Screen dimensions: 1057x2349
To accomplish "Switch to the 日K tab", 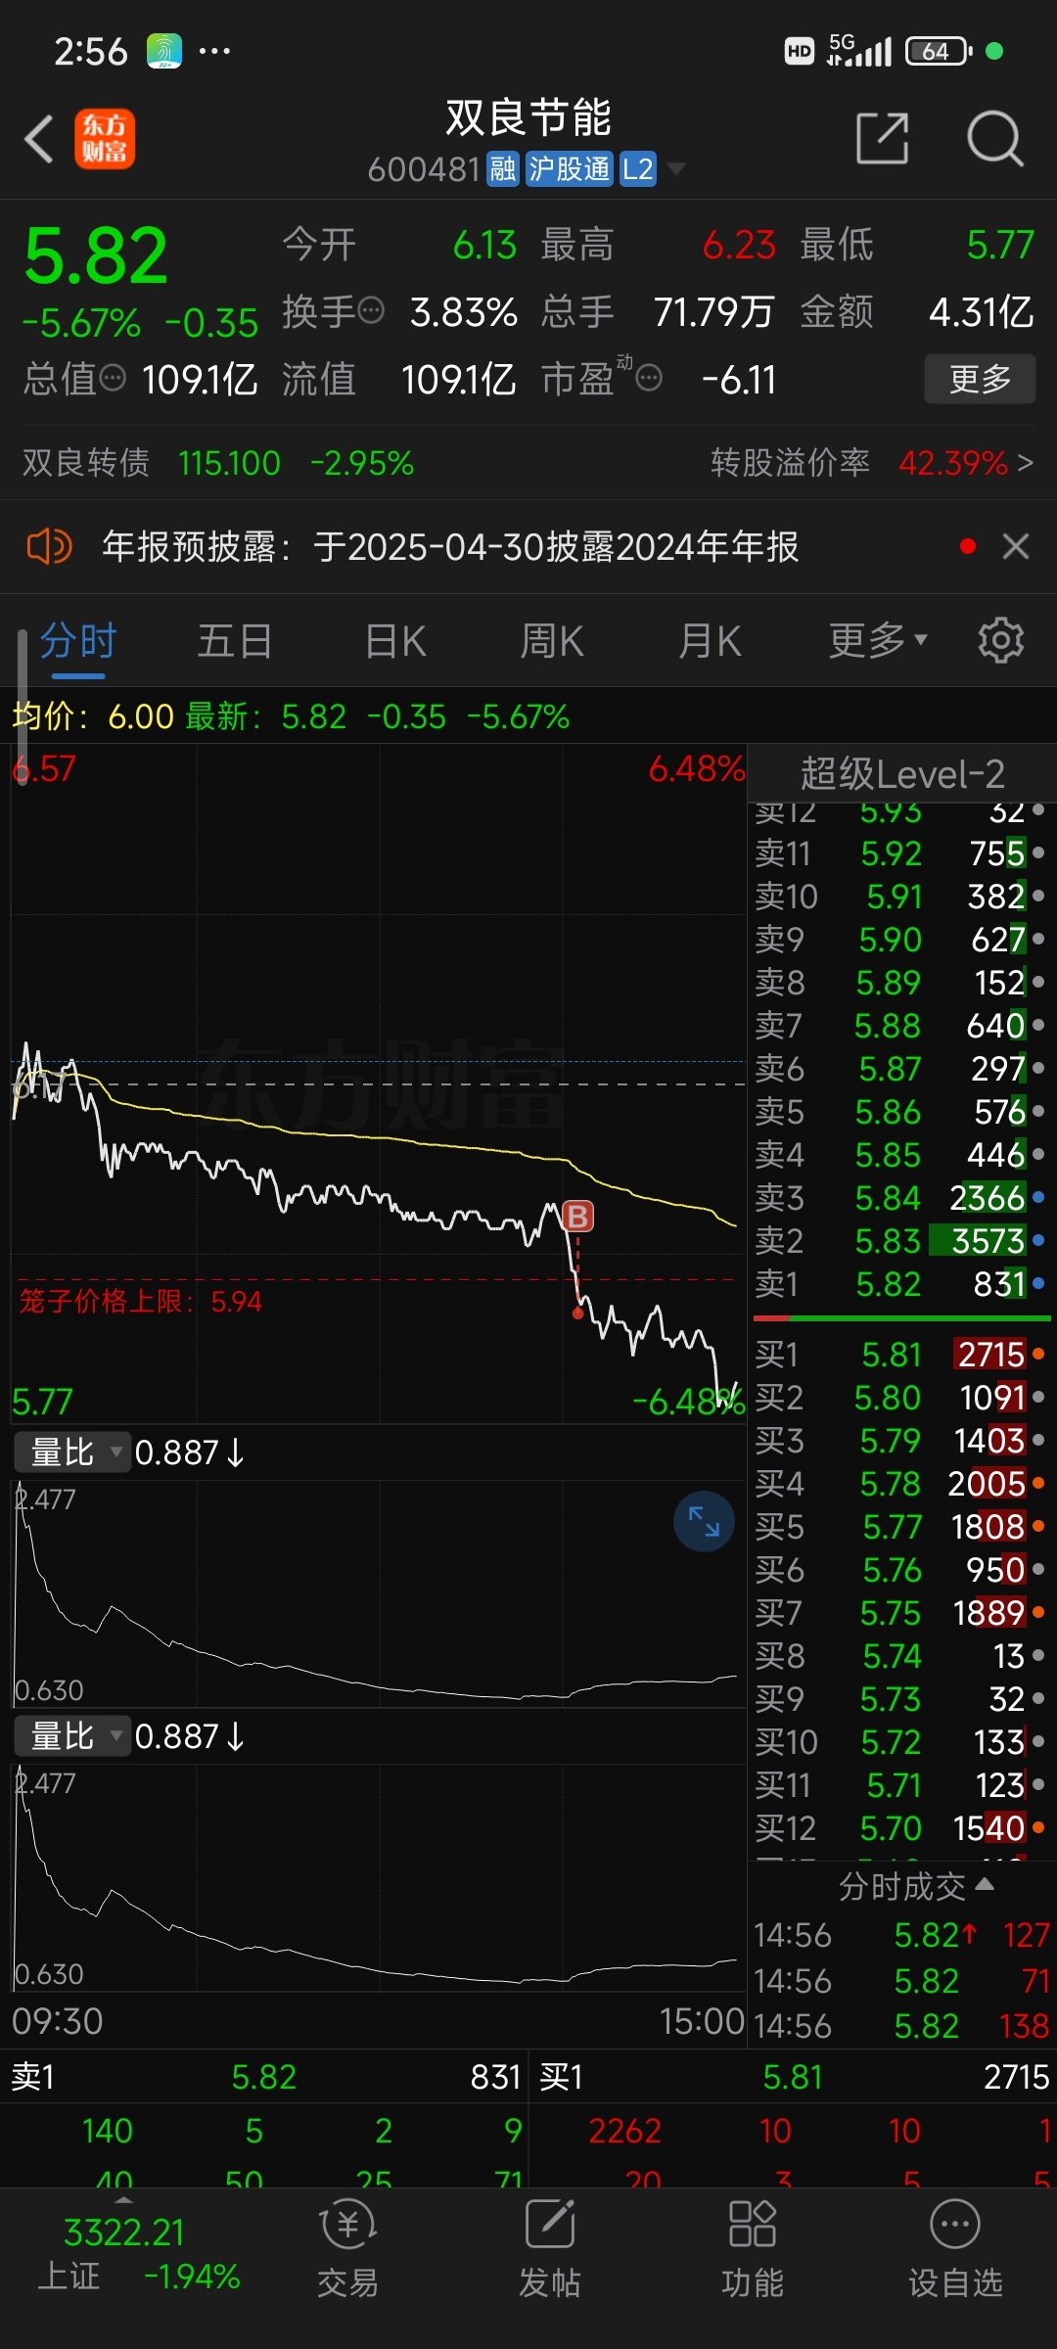I will tap(395, 642).
